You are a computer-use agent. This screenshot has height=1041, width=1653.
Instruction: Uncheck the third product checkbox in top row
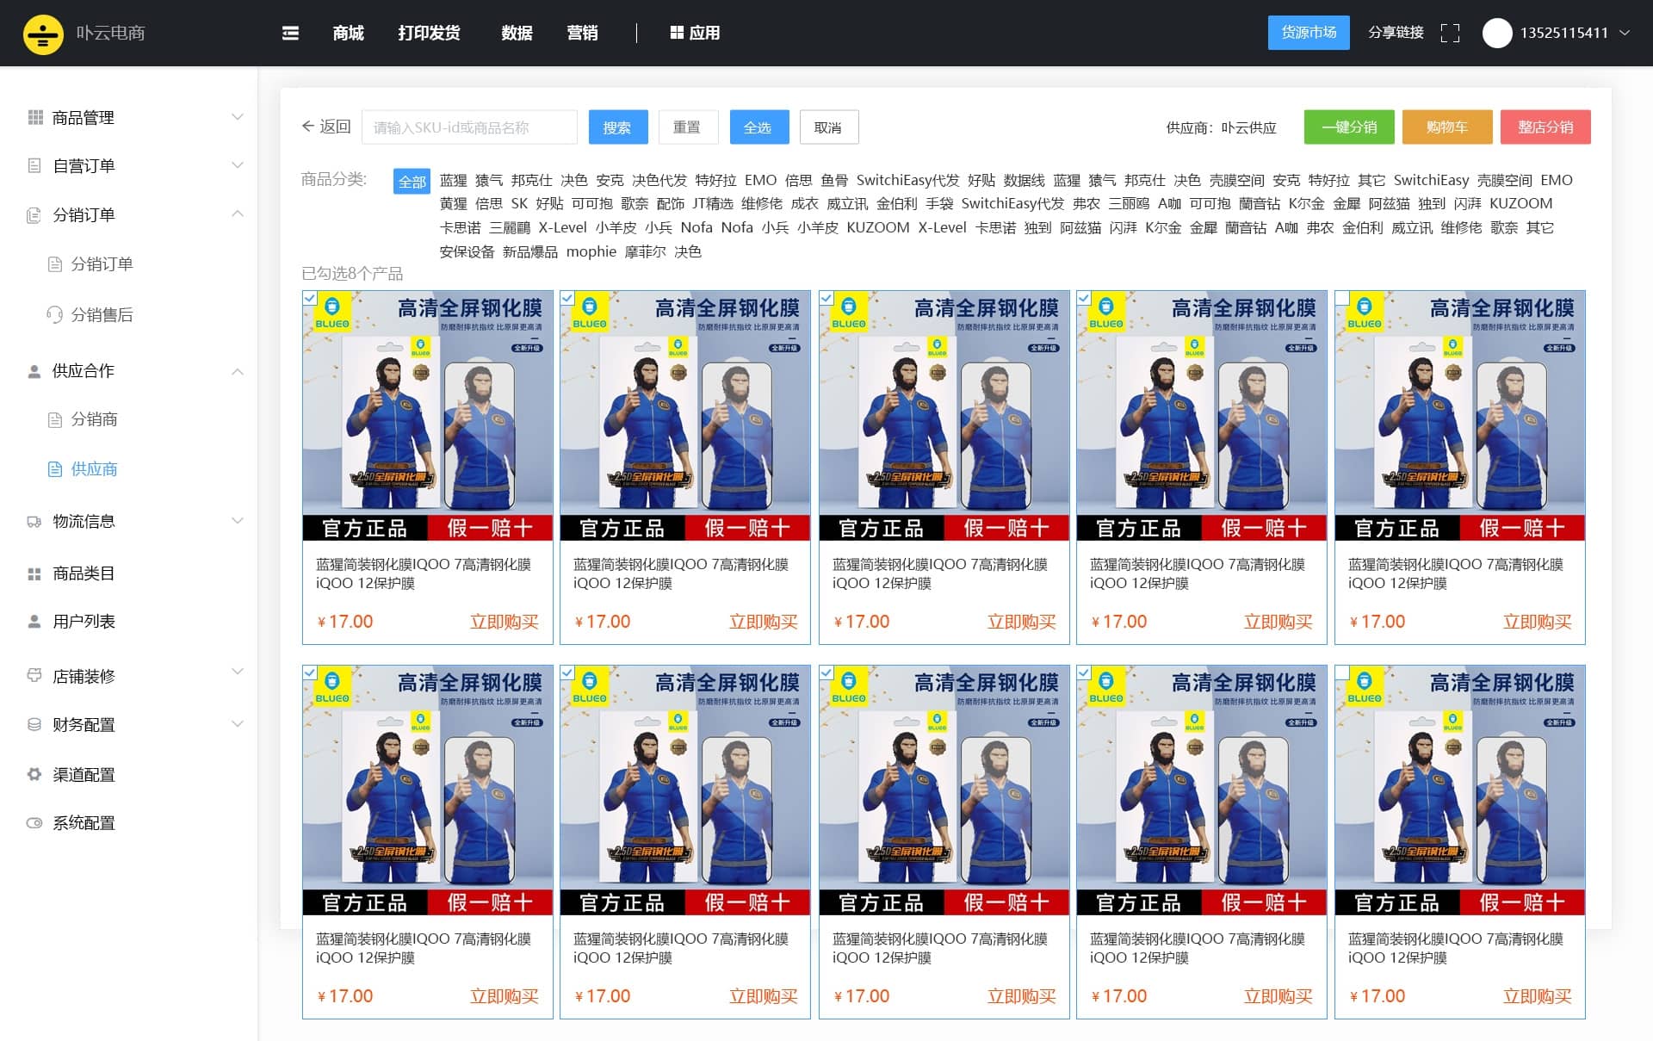click(826, 298)
